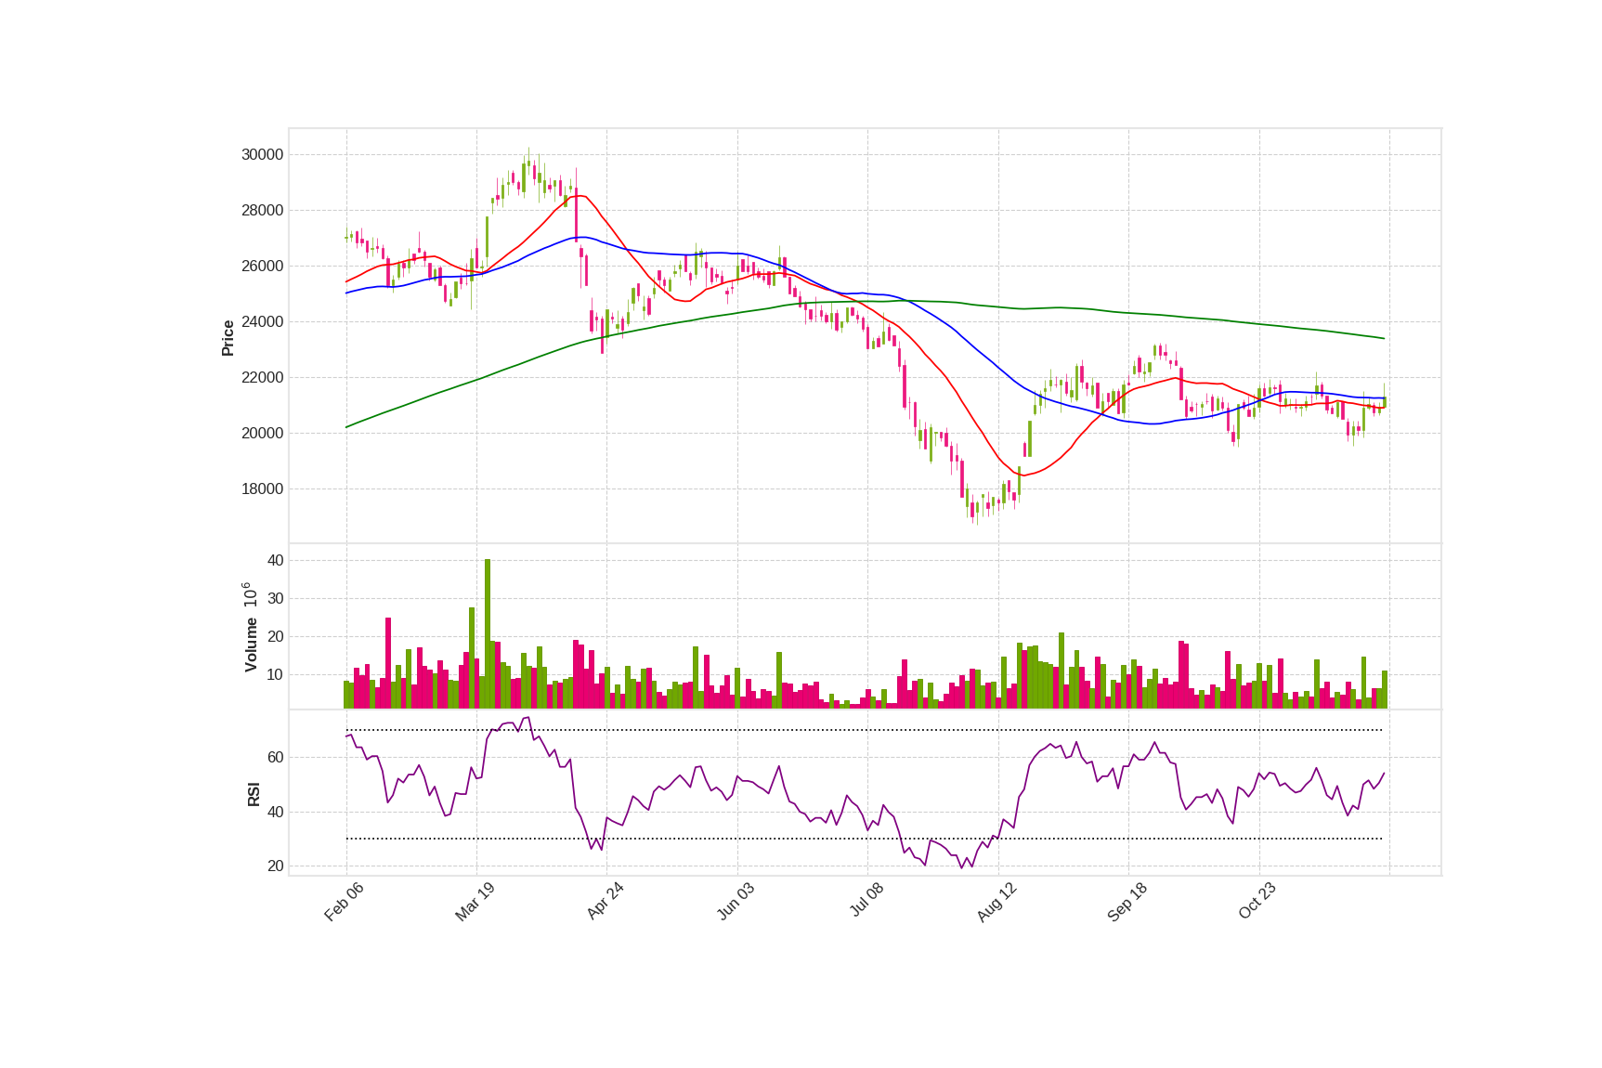Screen dimensions: 1602x1068
Task: Click the RSI axis title
Action: click(x=254, y=794)
